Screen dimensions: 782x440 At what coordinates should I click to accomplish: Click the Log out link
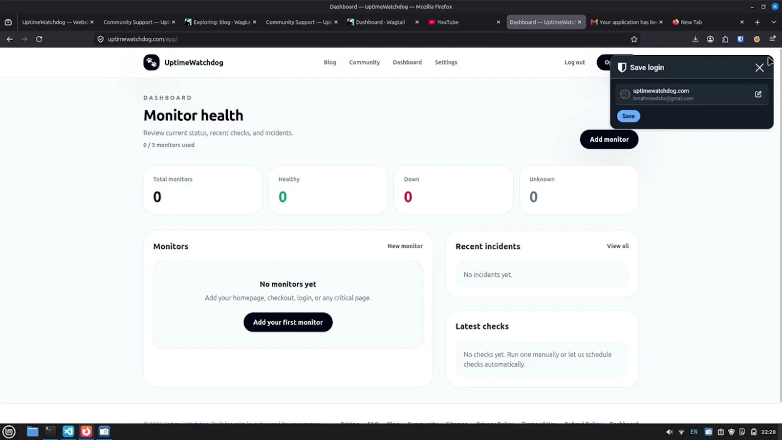coord(574,62)
